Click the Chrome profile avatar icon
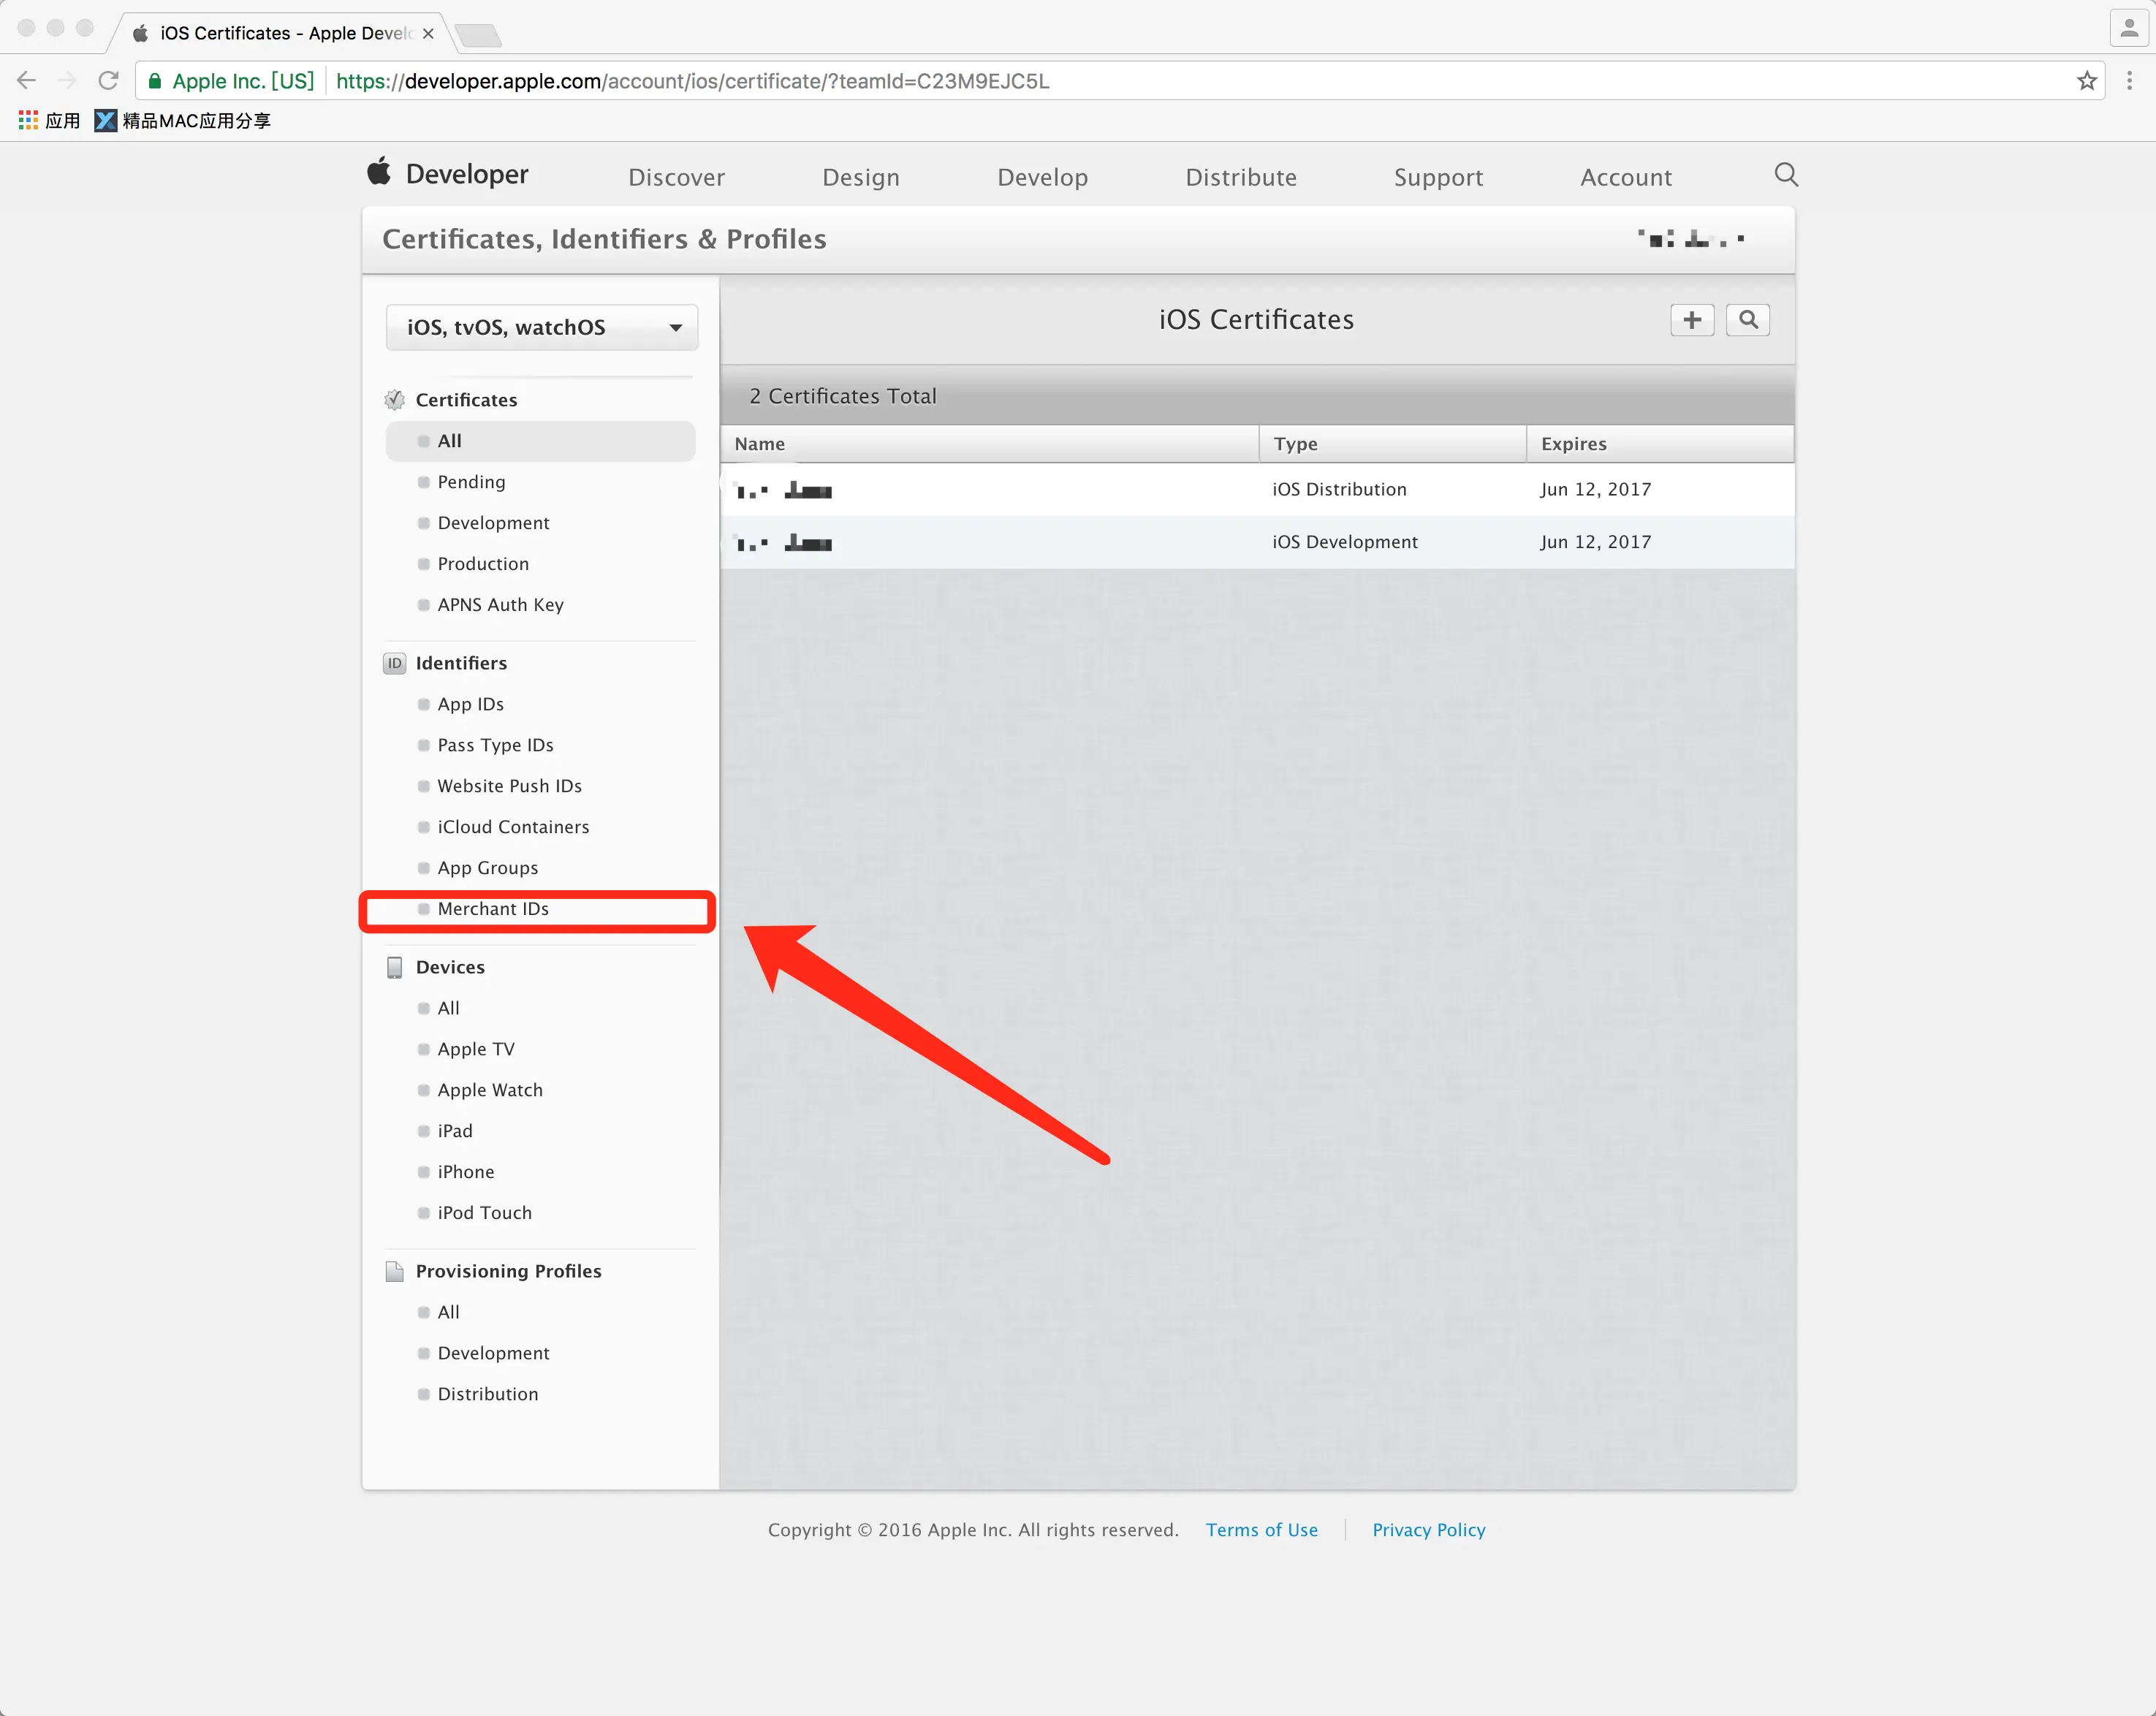The width and height of the screenshot is (2156, 1716). (x=2128, y=28)
